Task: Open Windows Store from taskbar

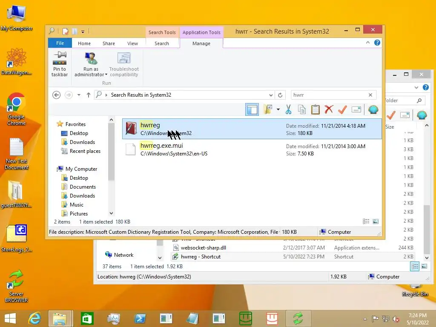Action: click(87, 318)
